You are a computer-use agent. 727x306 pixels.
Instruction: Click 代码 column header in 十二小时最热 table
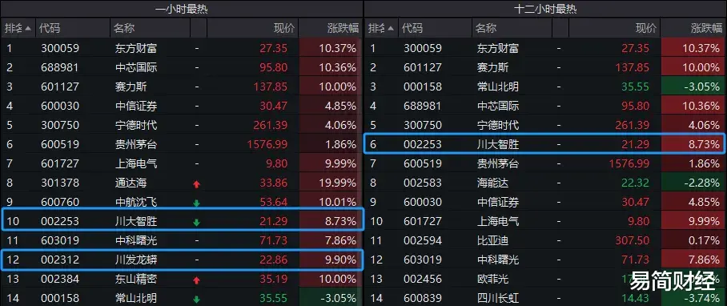pyautogui.click(x=412, y=28)
